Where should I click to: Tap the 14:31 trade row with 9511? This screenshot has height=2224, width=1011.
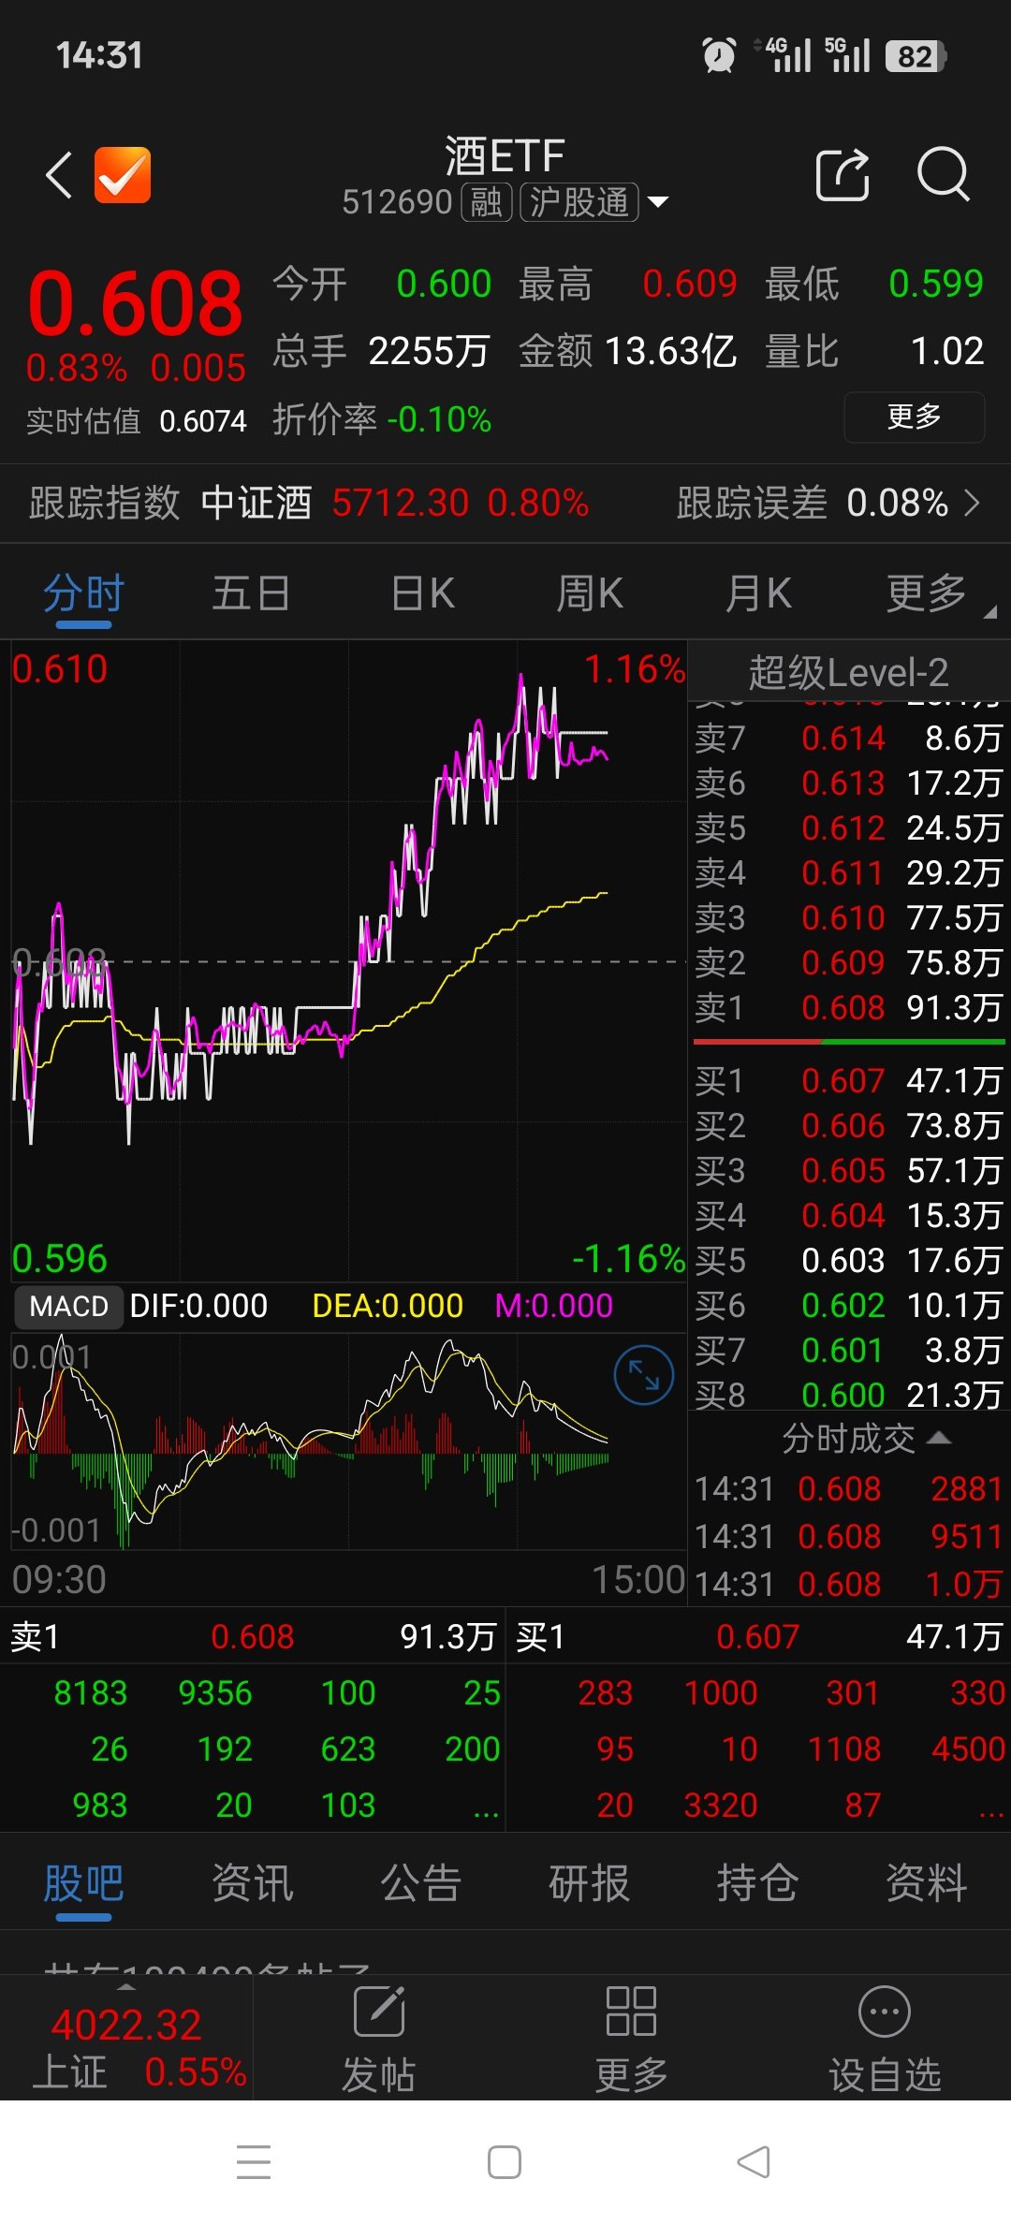tap(849, 1536)
